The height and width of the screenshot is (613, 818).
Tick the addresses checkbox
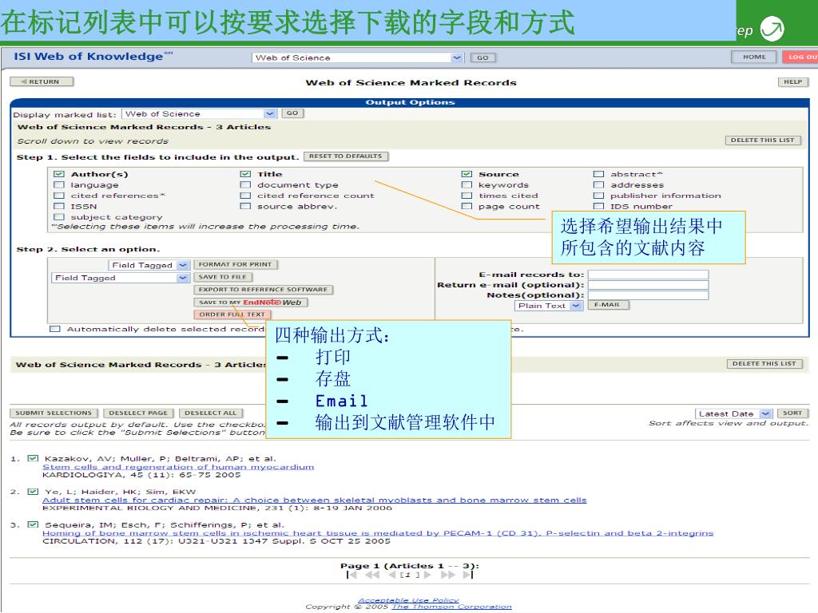click(598, 184)
